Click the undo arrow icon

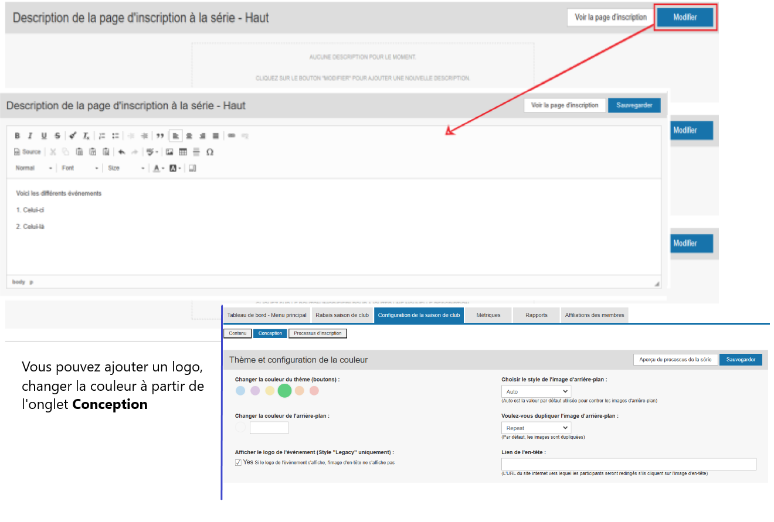[121, 152]
